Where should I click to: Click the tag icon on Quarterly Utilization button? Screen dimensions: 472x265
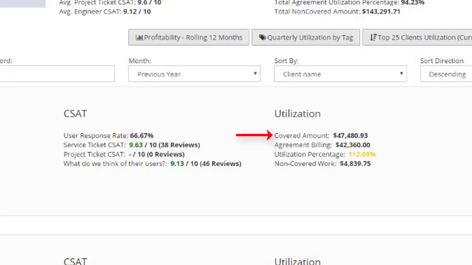point(262,38)
